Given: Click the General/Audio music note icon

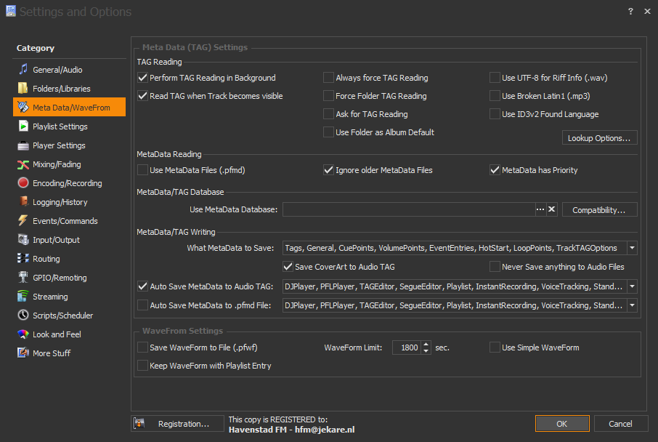Looking at the screenshot, I should (23, 69).
